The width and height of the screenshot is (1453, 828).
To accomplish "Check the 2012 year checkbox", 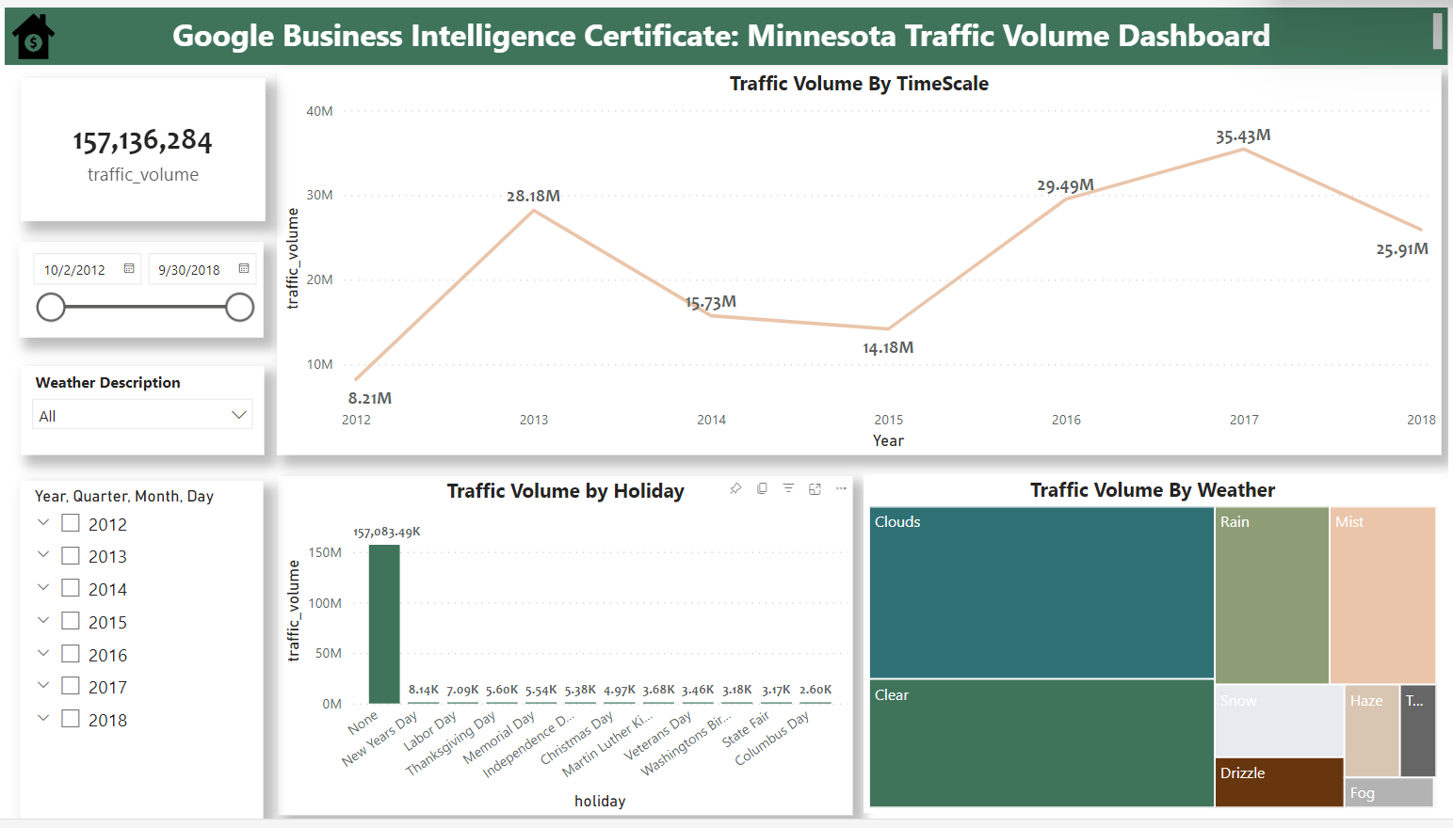I will (x=71, y=523).
